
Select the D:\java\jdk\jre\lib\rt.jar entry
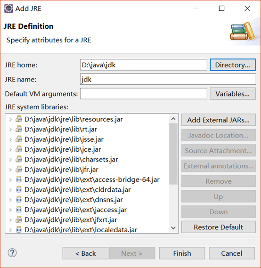[x=61, y=130]
